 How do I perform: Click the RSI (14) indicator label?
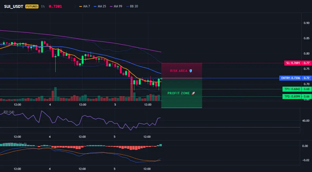tap(9, 112)
